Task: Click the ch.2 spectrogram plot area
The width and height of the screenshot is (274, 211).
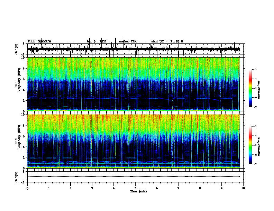Action: pyautogui.click(x=134, y=141)
